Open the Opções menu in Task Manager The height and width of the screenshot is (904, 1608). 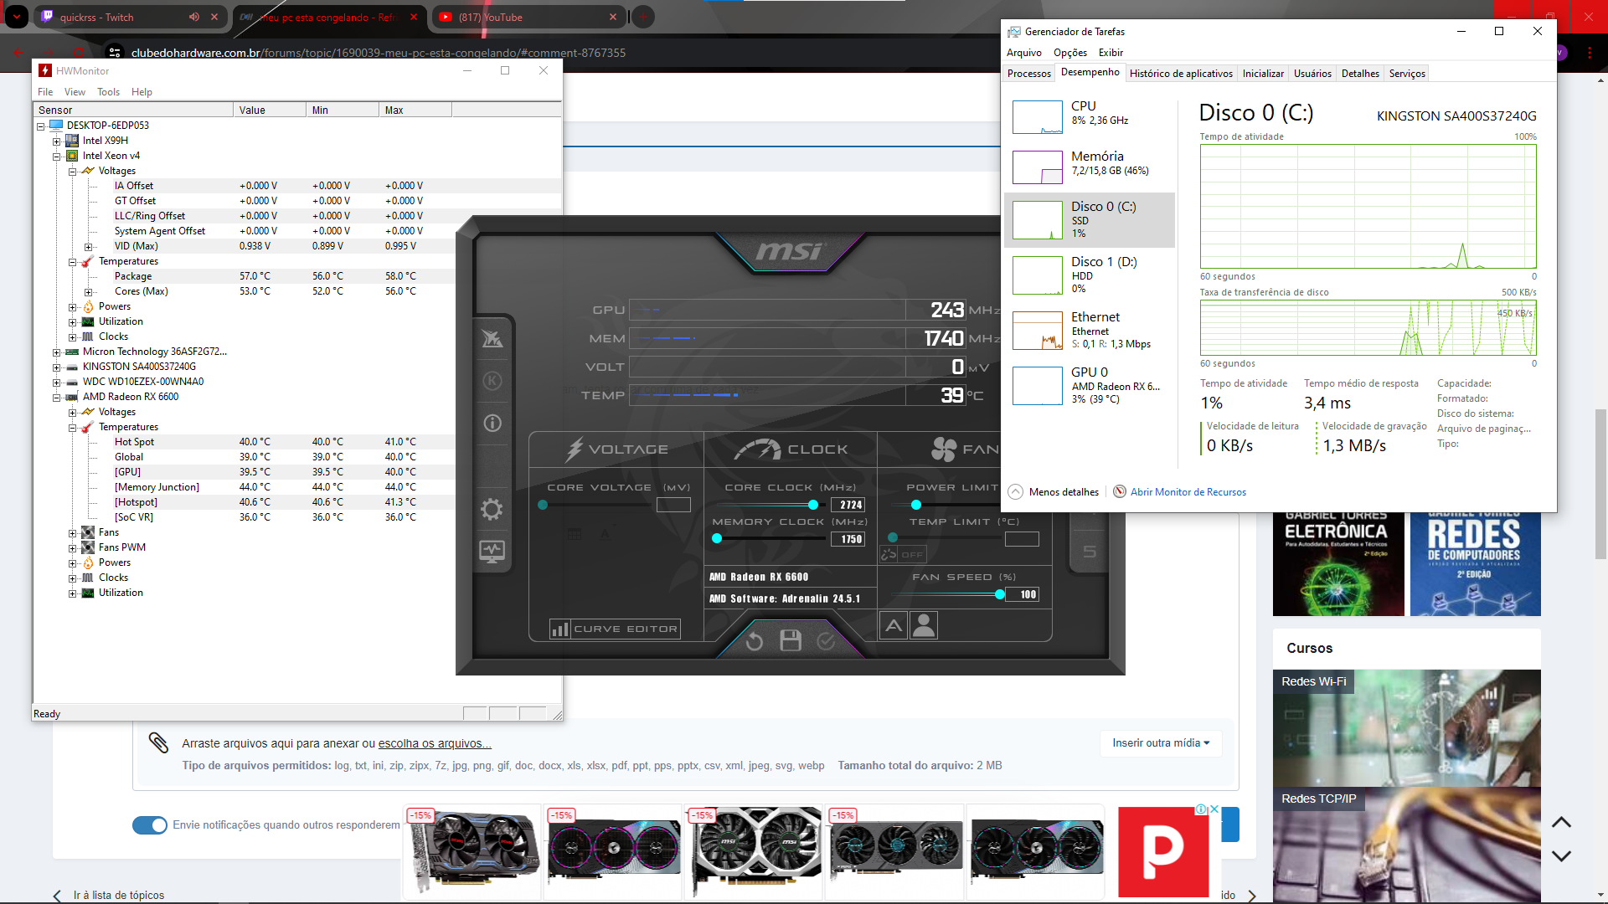pyautogui.click(x=1069, y=53)
